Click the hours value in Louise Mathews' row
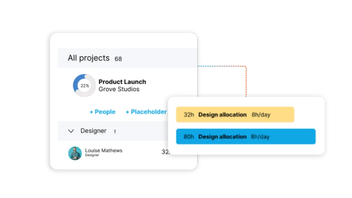The height and width of the screenshot is (198, 352). point(165,152)
